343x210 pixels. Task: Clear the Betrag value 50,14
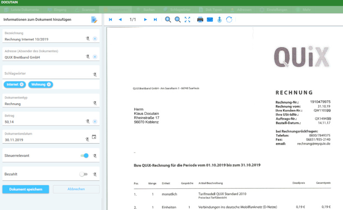pyautogui.click(x=95, y=121)
